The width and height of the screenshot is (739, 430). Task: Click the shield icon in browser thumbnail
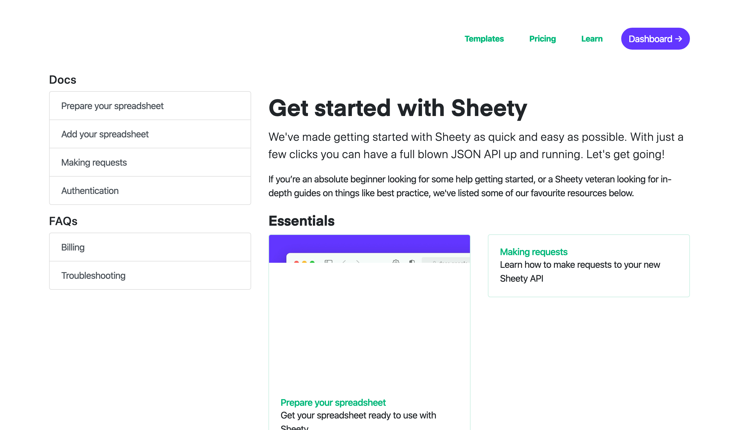[x=412, y=261]
